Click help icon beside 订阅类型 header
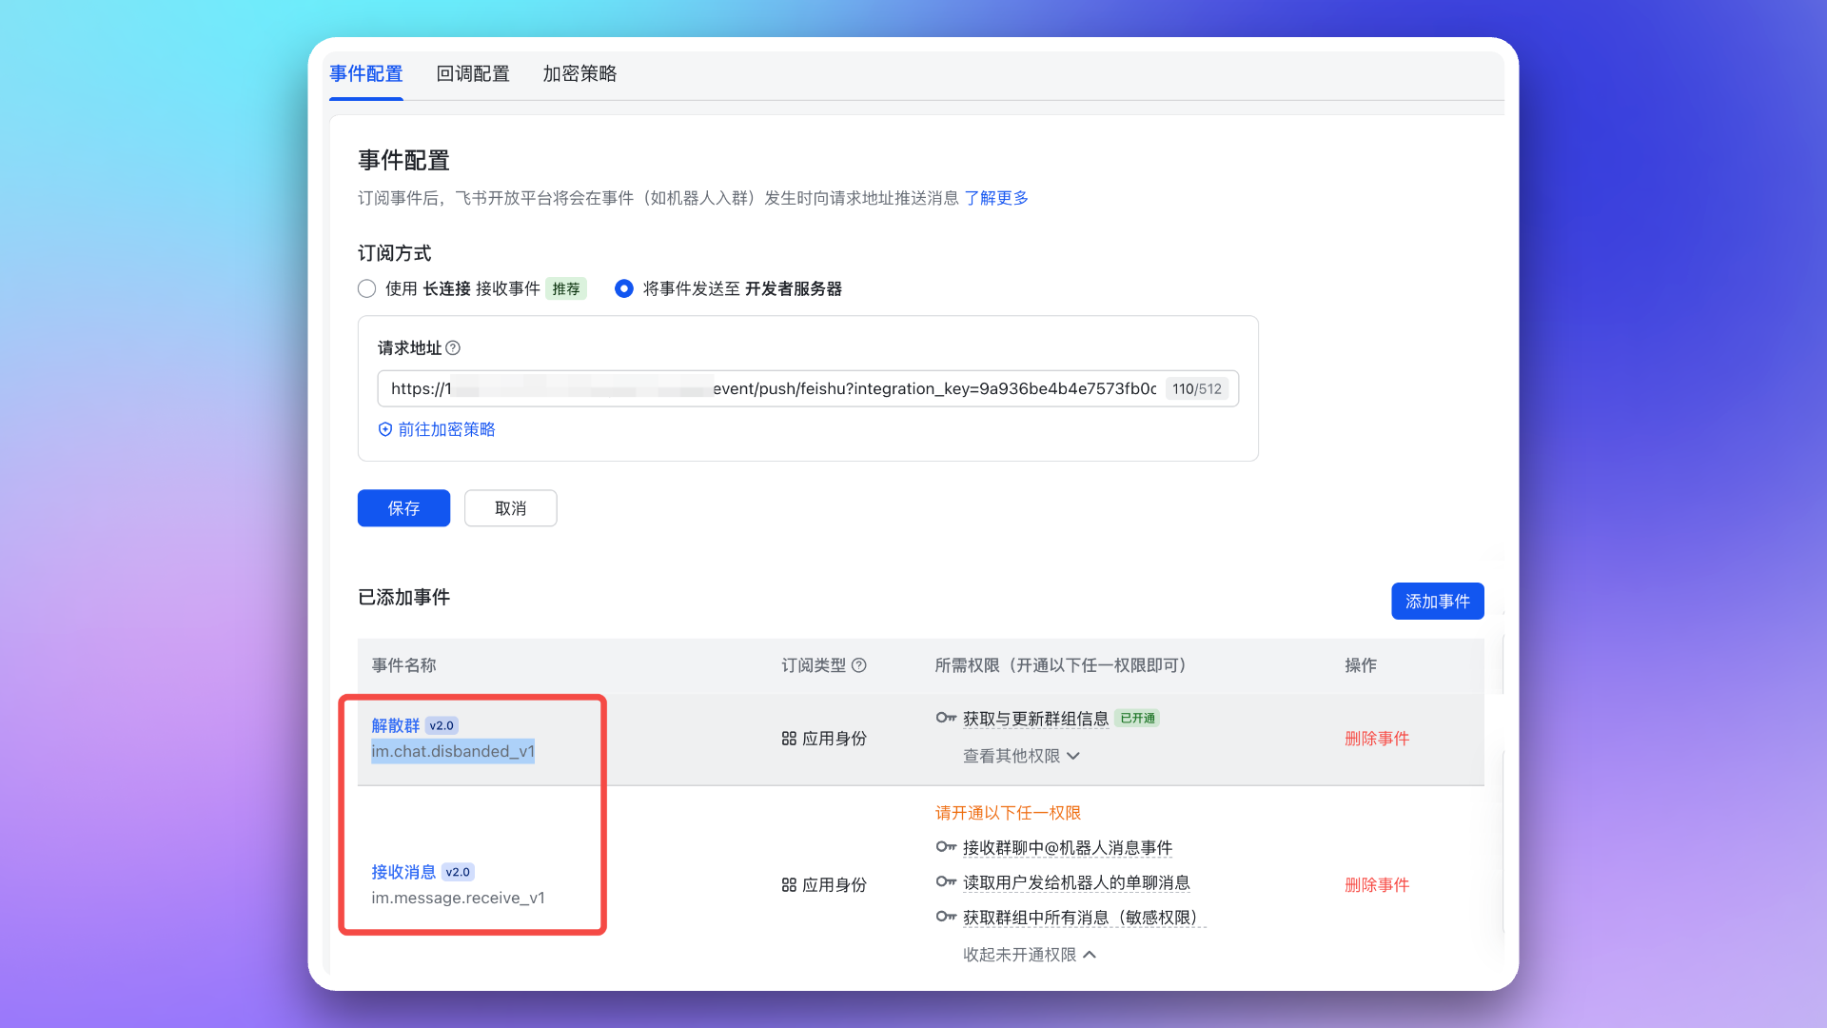Viewport: 1827px width, 1028px height. (x=858, y=665)
